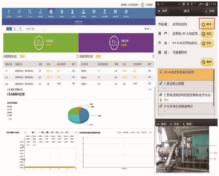Click the document export icon beside route table
This screenshot has height=176, width=219.
click(77, 57)
